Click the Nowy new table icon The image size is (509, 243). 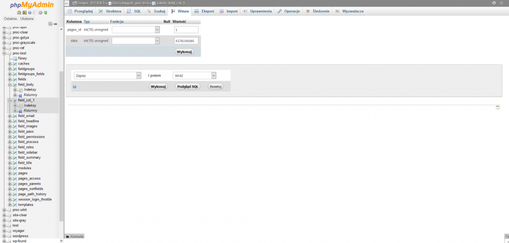pyautogui.click(x=15, y=58)
